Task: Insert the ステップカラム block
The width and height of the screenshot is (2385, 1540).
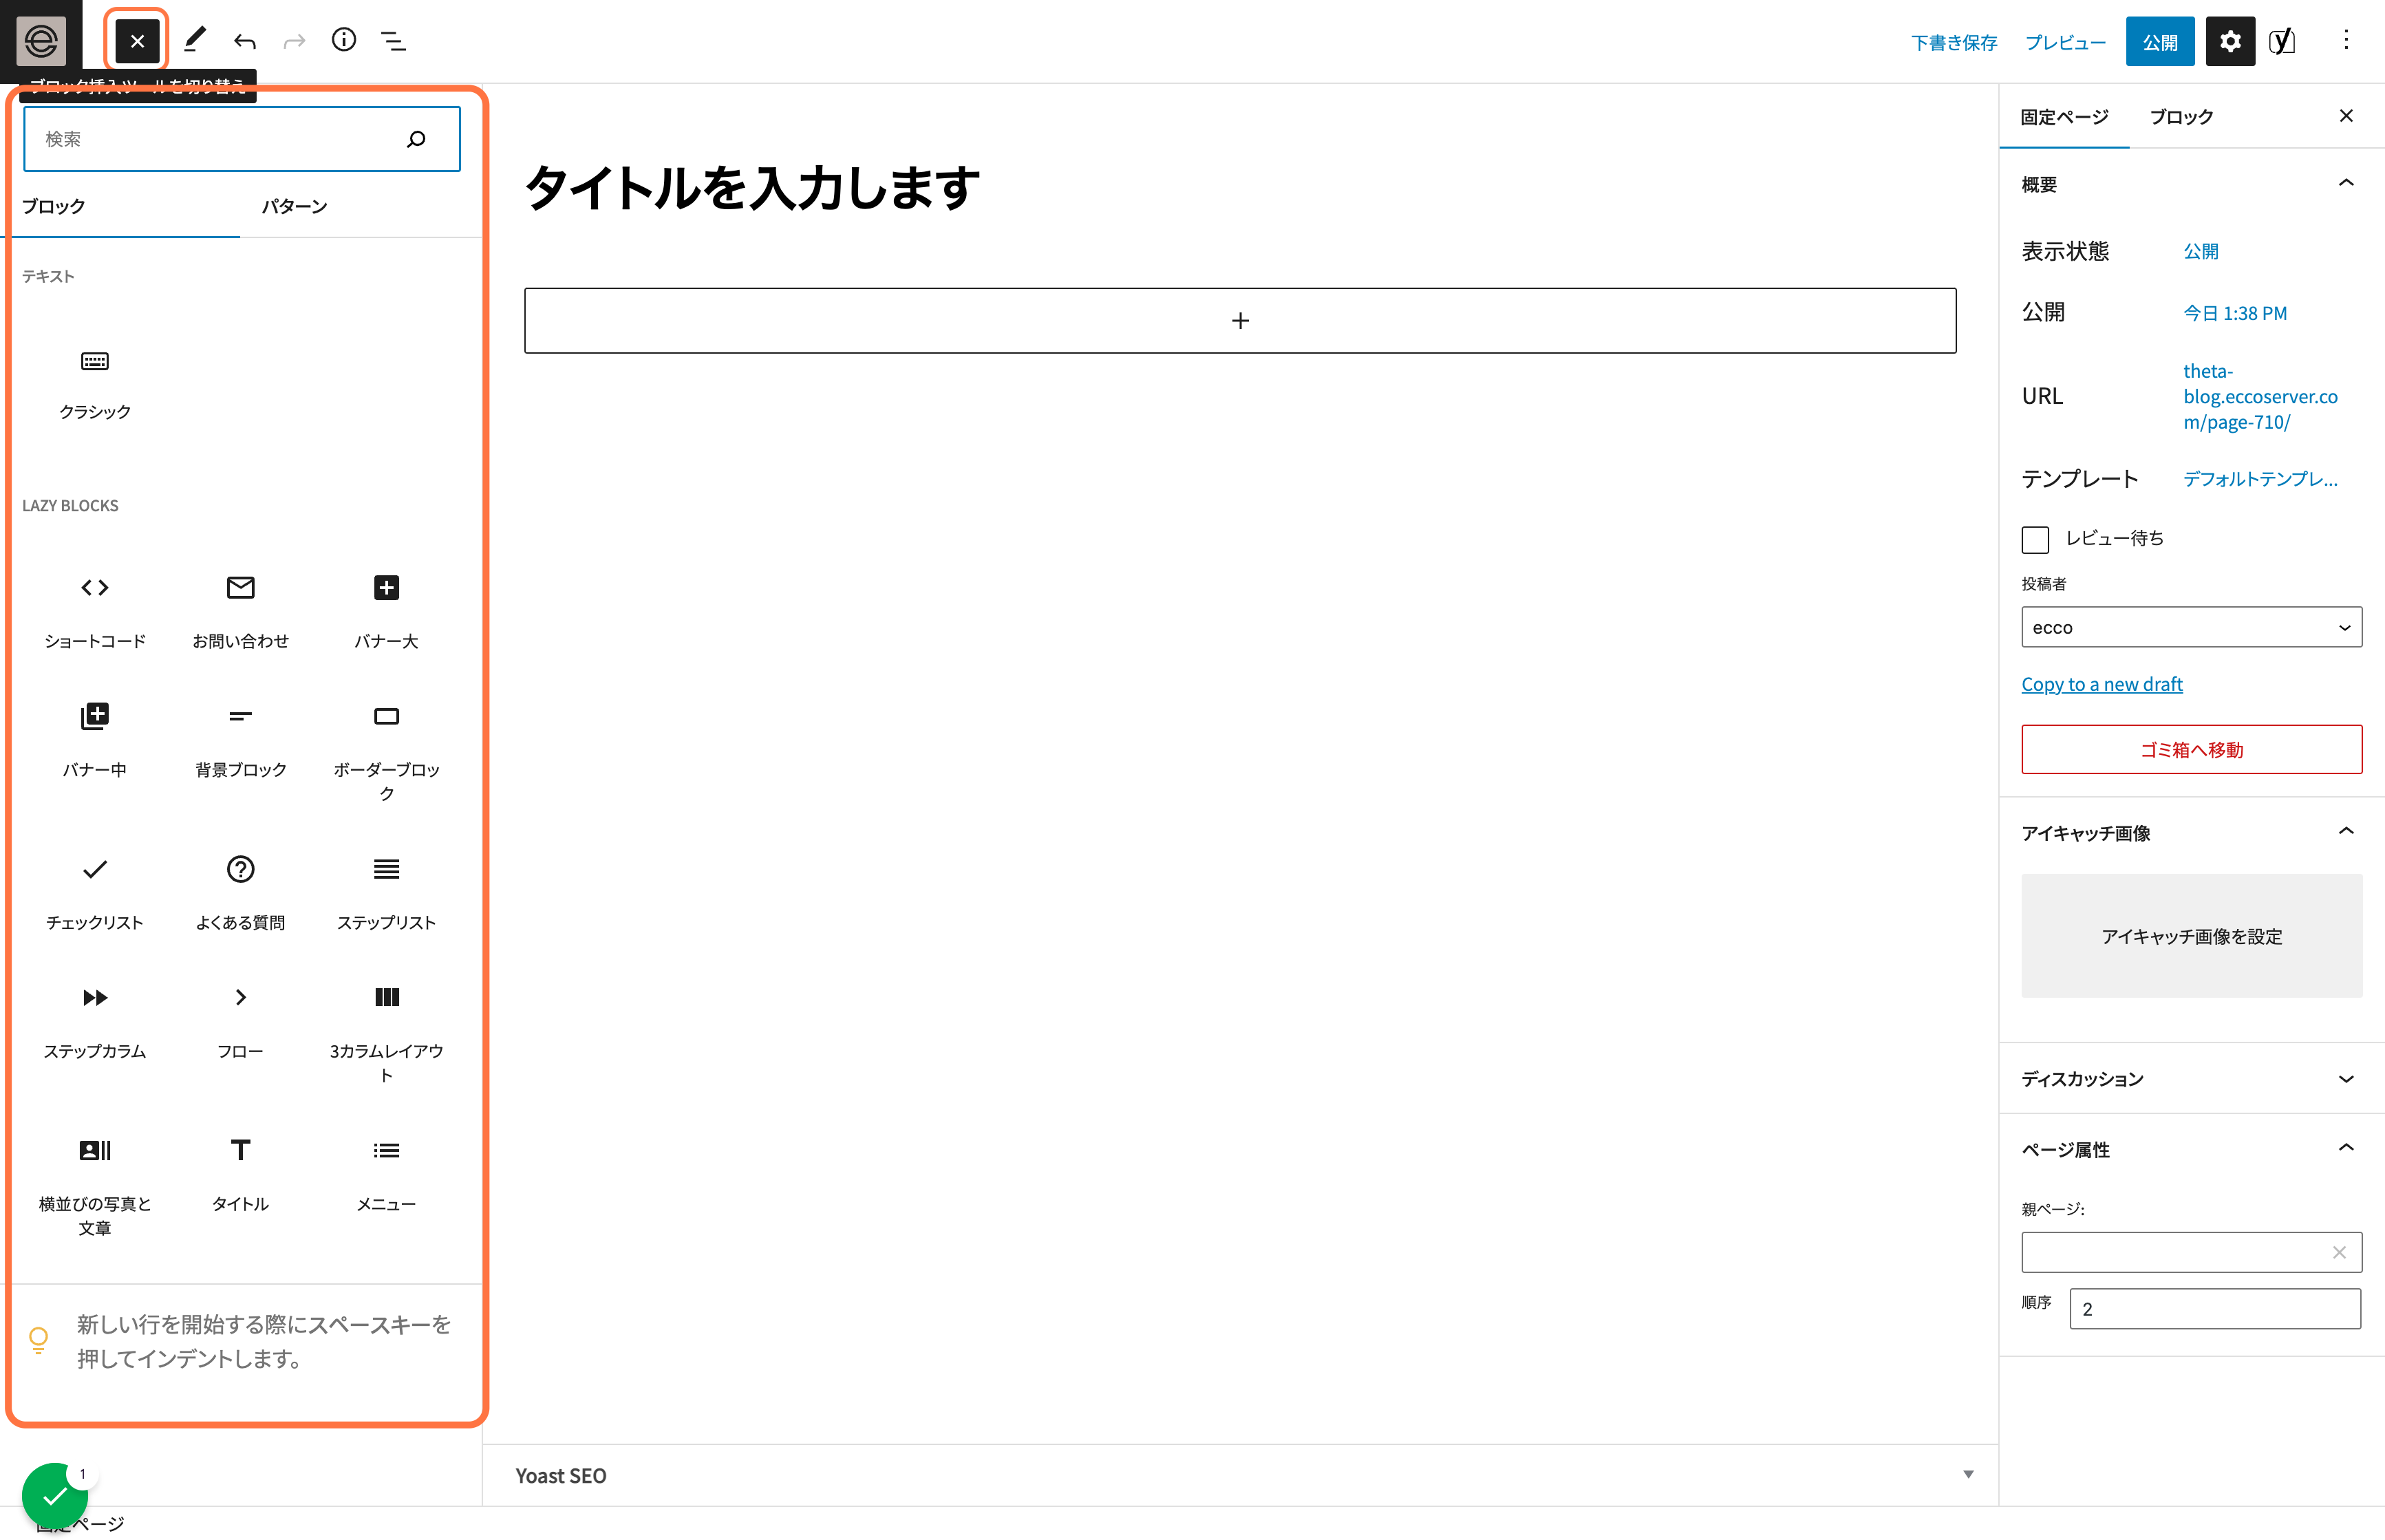Action: [x=95, y=1022]
